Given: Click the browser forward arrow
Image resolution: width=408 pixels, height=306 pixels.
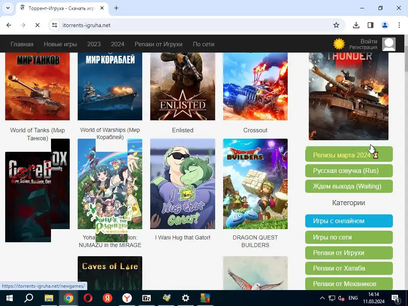Looking at the screenshot, I should pos(23,25).
